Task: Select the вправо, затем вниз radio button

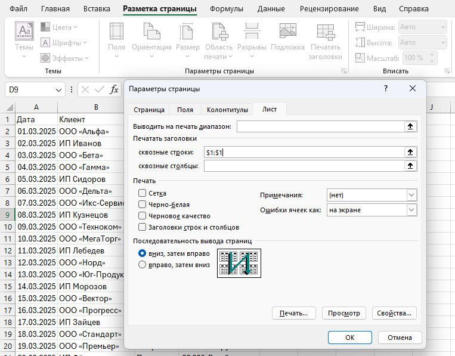Action: click(143, 265)
